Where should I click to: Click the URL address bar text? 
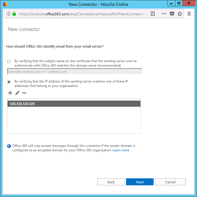[83, 14]
